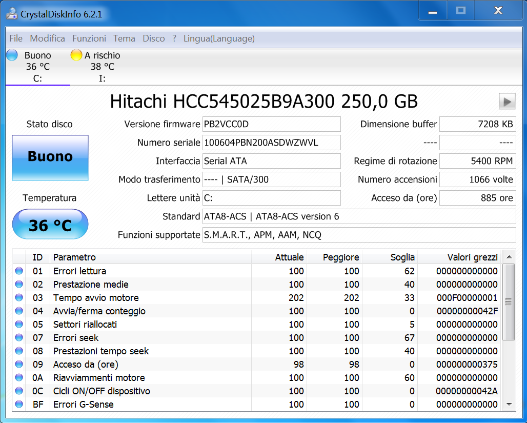Click status dot of Settori riallocati row
Screen dimensions: 527x423
click(x=19, y=324)
